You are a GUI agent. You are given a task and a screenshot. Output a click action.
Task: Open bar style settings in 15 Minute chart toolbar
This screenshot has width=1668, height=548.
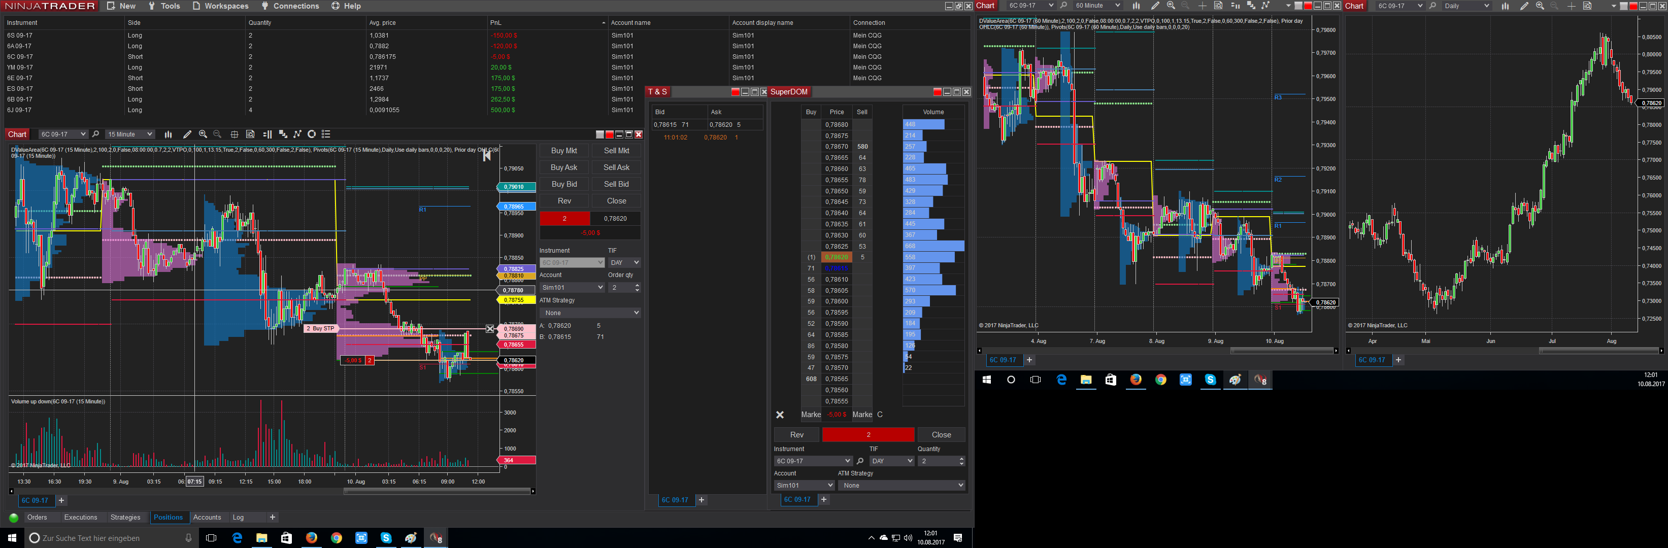169,134
